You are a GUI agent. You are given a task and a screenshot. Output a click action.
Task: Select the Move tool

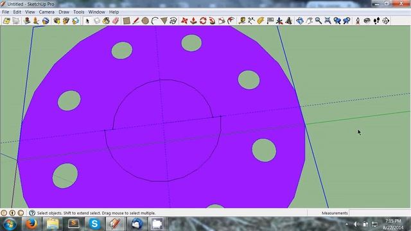[x=184, y=21]
